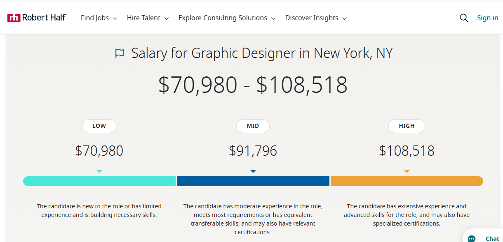The image size is (503, 242).
Task: Select the Discover Insights menu item
Action: pyautogui.click(x=312, y=18)
